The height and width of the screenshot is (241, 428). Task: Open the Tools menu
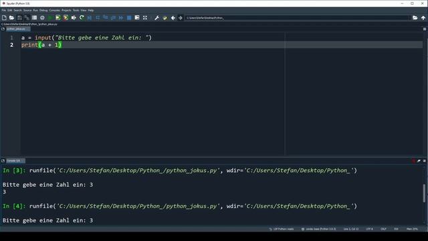click(76, 10)
